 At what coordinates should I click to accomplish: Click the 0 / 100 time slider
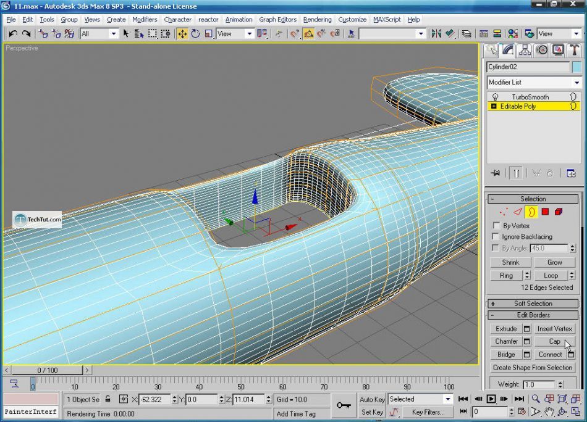coord(47,370)
